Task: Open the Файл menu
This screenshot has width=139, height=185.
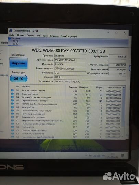Action: point(12,35)
